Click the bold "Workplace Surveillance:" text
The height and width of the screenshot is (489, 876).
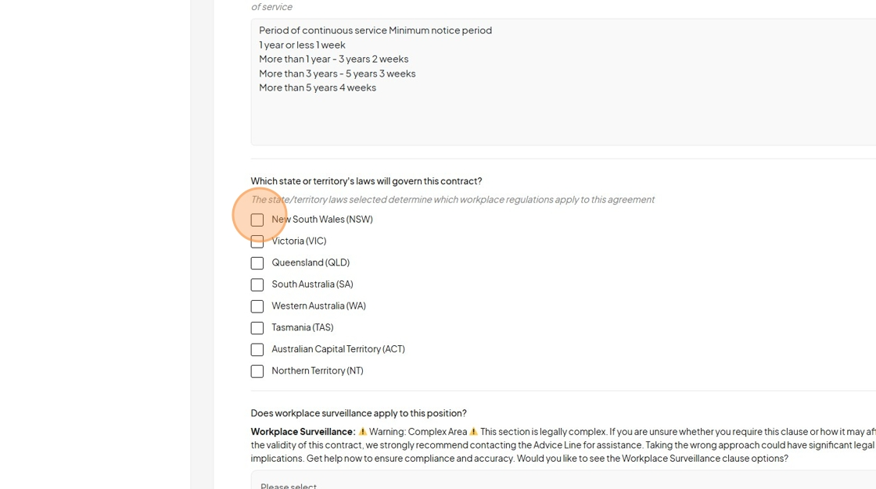(x=303, y=431)
